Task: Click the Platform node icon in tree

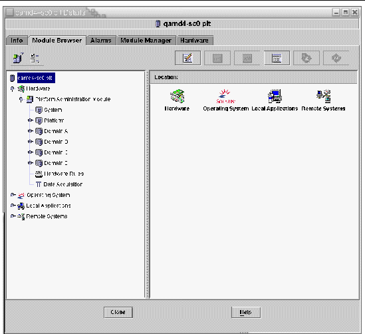Action: pos(39,120)
